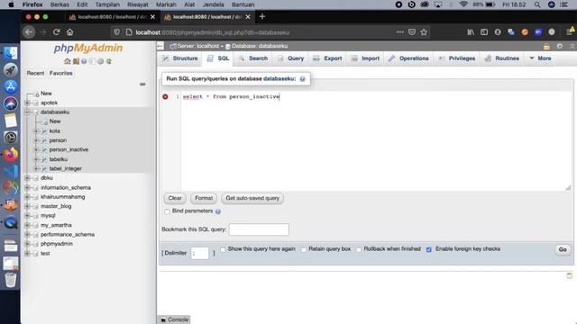Image resolution: width=577 pixels, height=324 pixels.
Task: Switch to the Structure tab
Action: click(x=180, y=58)
